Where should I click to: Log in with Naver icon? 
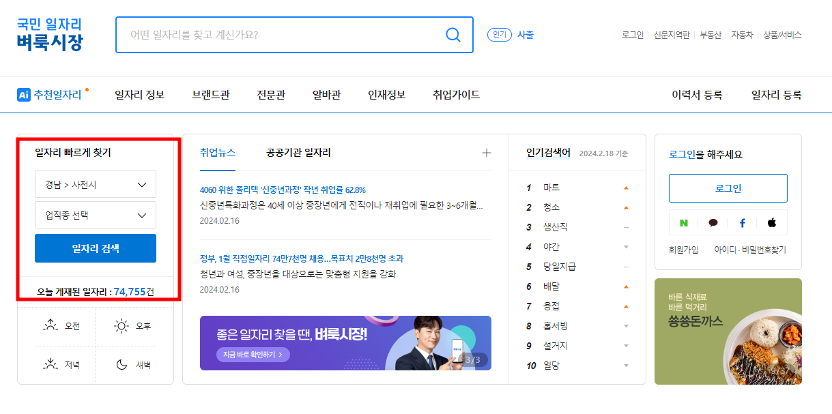[x=684, y=222]
